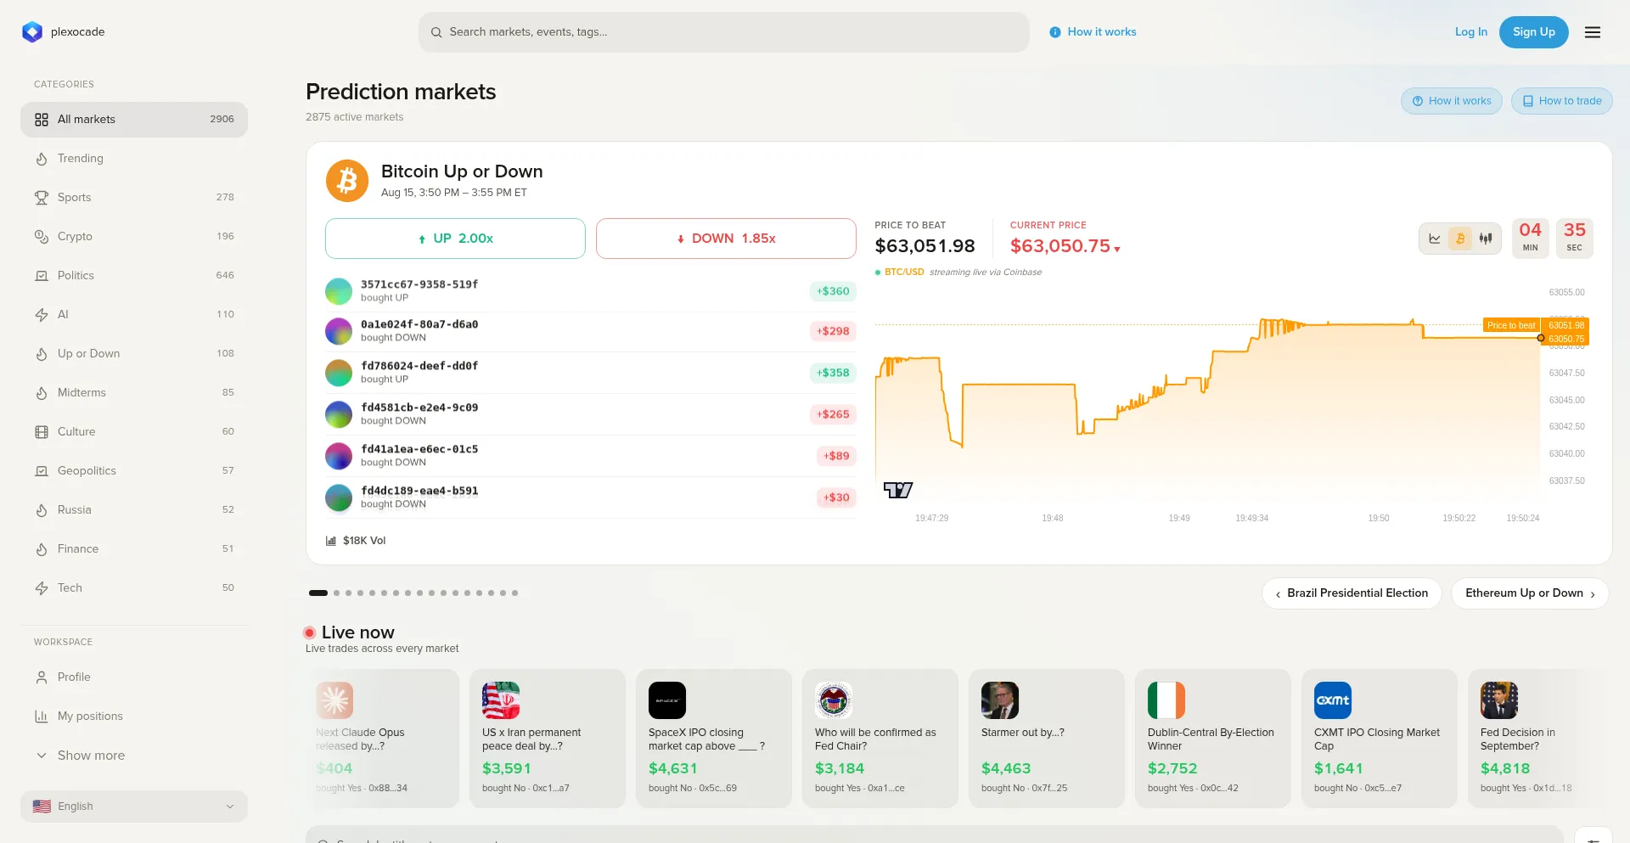
Task: Open the Next Claude Opus market card
Action: (382, 739)
